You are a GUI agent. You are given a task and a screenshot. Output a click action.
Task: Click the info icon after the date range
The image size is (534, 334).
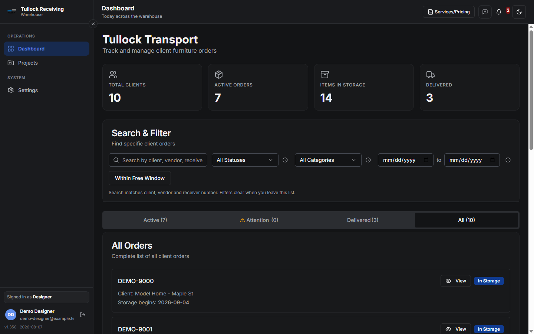pos(508,160)
